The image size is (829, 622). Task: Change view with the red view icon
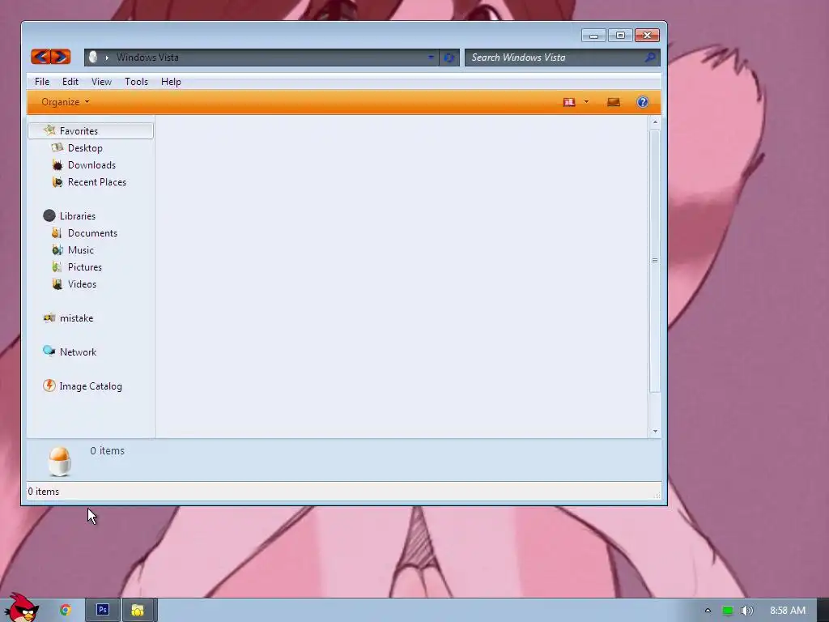click(569, 102)
